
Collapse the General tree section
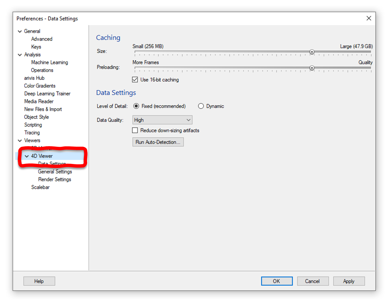point(20,31)
